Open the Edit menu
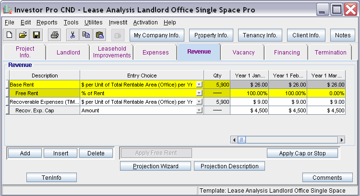Viewport: 360px width, 196px height. 25,22
